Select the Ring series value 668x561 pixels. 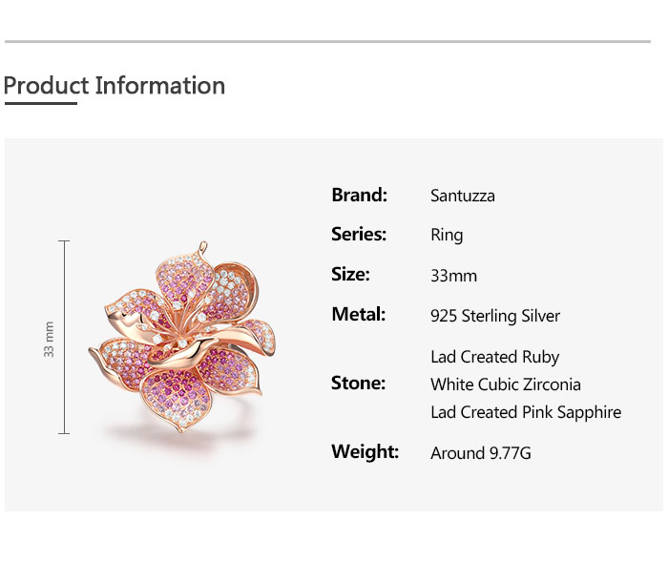coord(447,236)
